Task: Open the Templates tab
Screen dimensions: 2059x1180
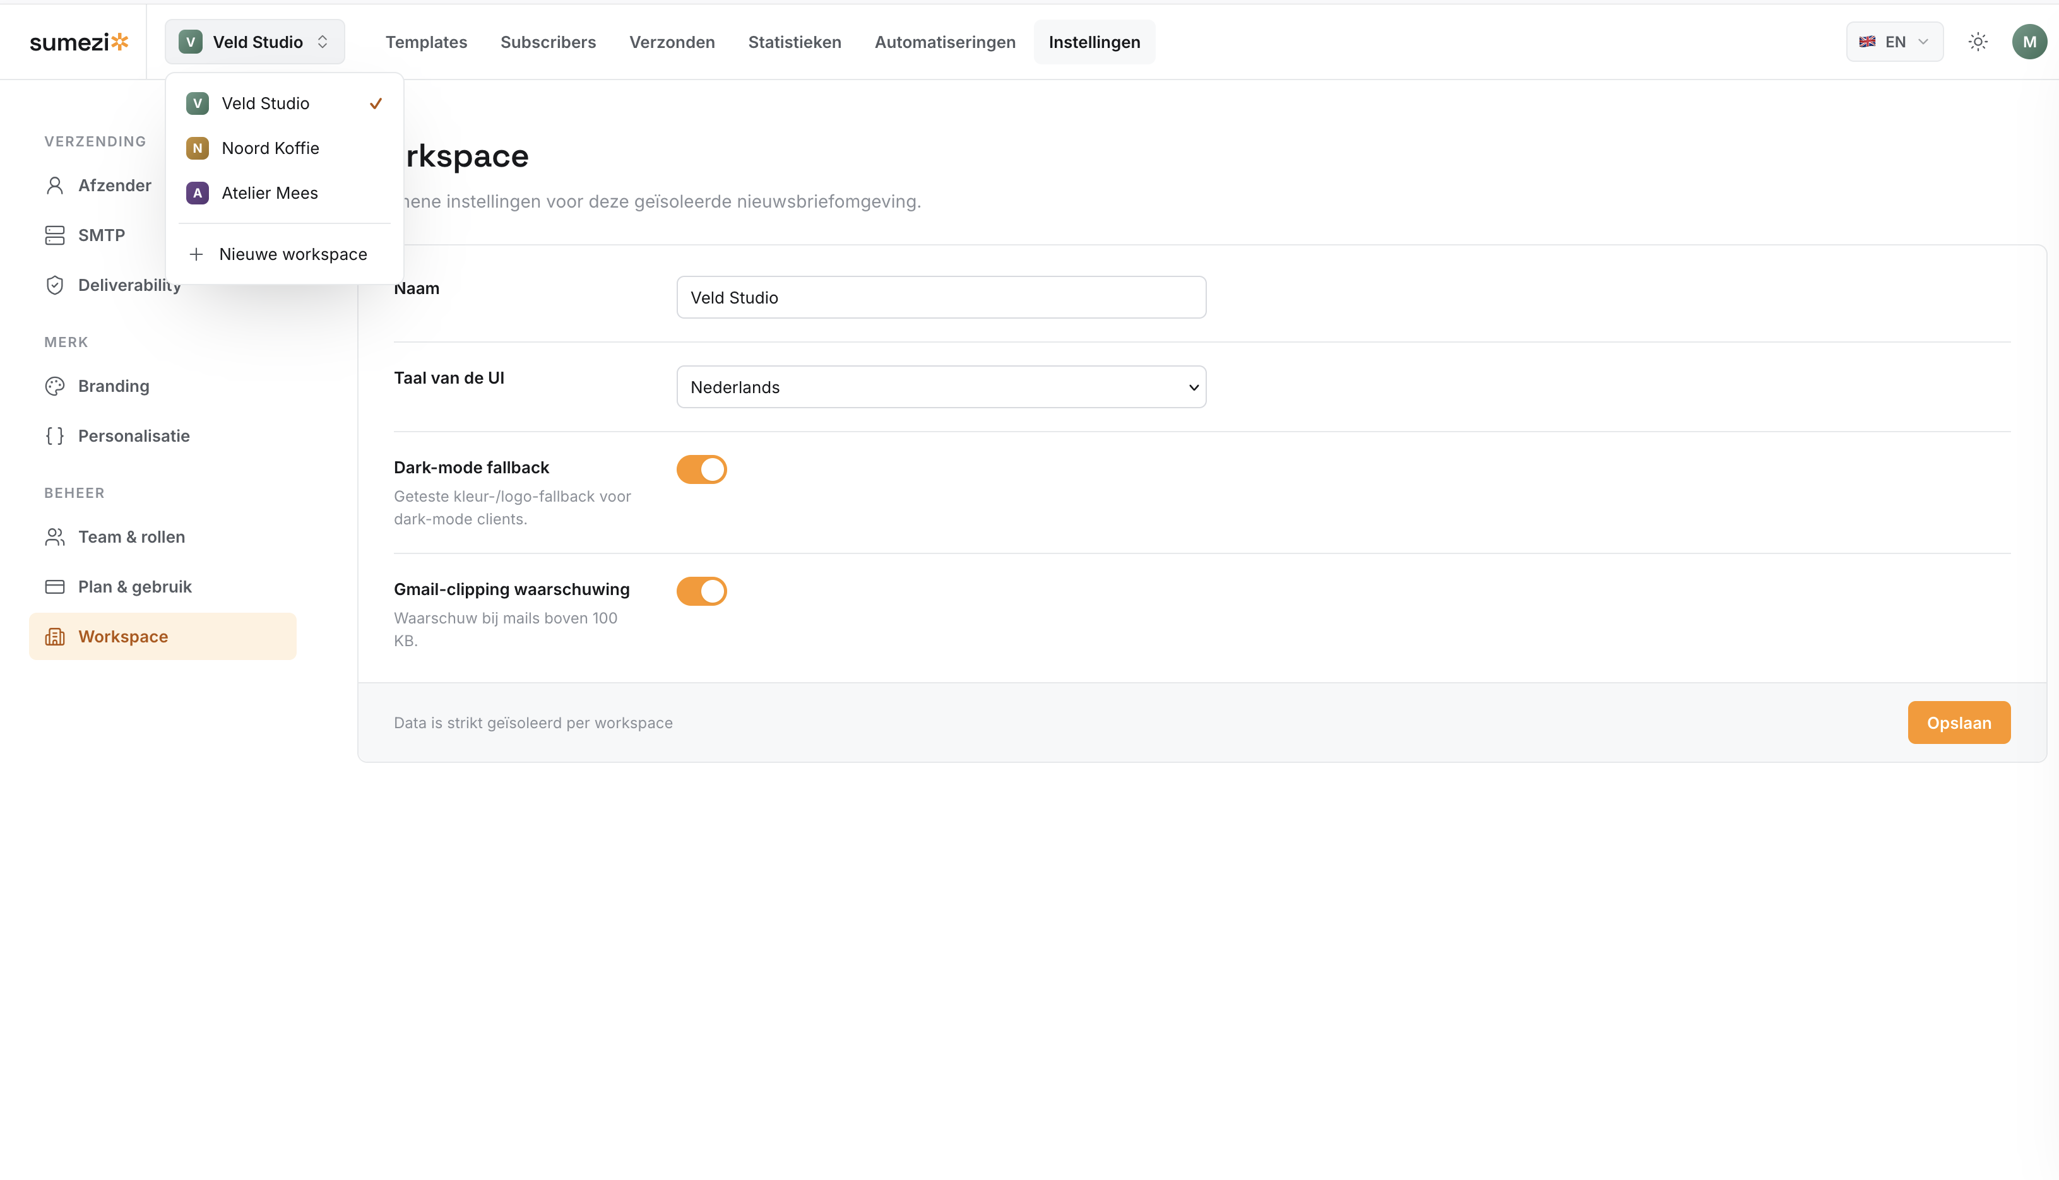Action: 425,42
